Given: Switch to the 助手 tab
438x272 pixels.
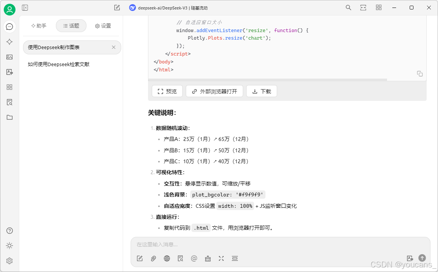Looking at the screenshot, I should (x=39, y=26).
